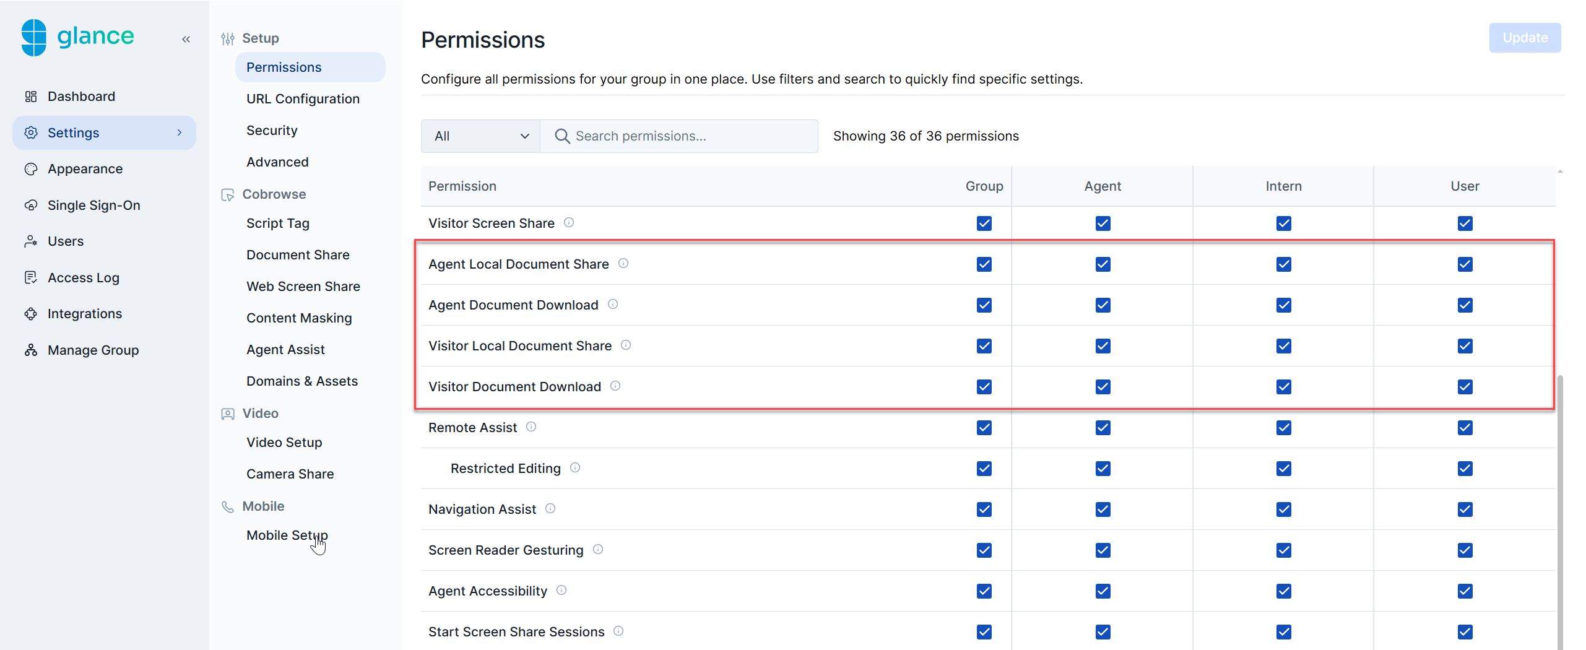Open Advanced settings
The image size is (1586, 650).
[277, 162]
